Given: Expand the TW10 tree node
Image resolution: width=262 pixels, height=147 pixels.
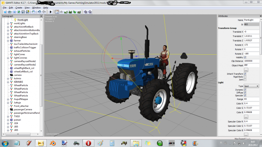Looking at the screenshot, I should tap(8, 117).
